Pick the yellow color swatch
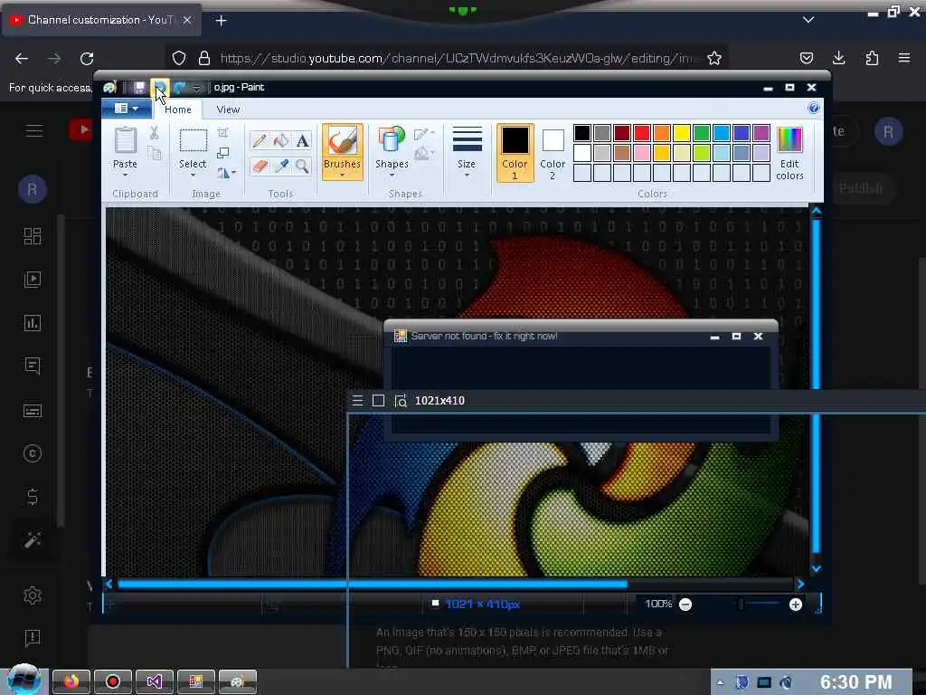The height and width of the screenshot is (695, 926). coord(682,133)
